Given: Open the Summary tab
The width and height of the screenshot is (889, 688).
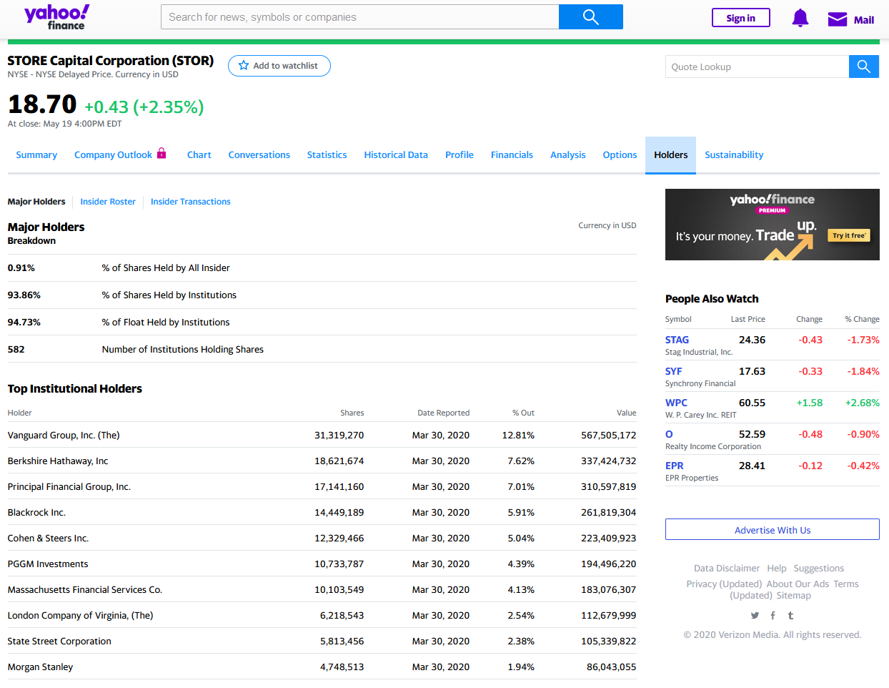Looking at the screenshot, I should tap(36, 154).
